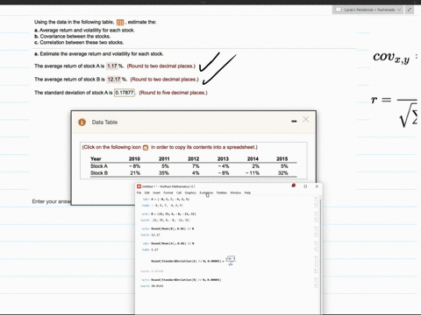Click the 'c. Correlation between these two stocks.' line
This screenshot has height=315, width=421.
pos(79,43)
